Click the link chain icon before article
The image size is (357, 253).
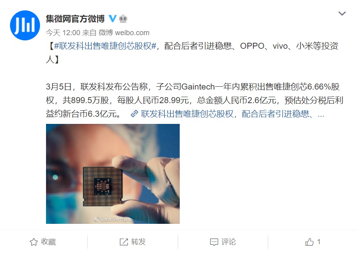coord(134,114)
